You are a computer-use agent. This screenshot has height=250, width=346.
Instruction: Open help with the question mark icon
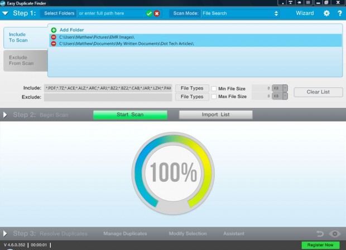tap(340, 13)
